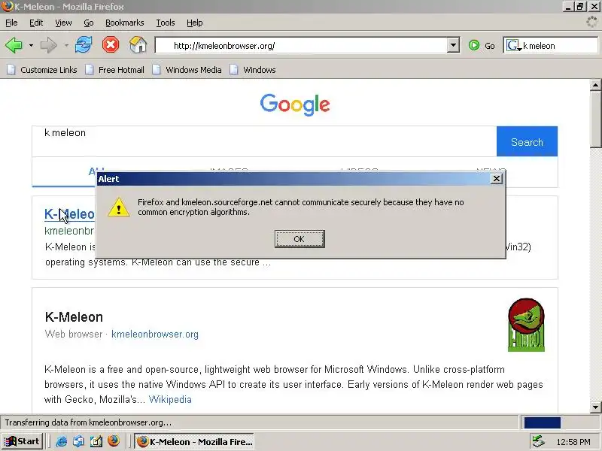602x451 pixels.
Task: Open the Customize Links bookmark
Action: point(42,70)
